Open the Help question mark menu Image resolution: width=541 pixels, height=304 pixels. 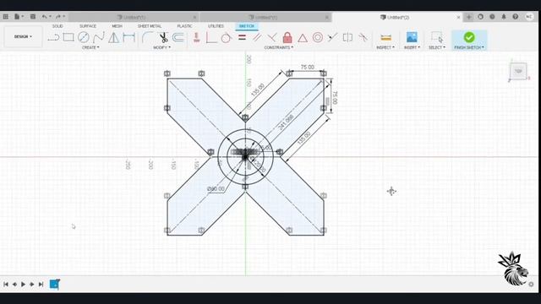coord(515,17)
